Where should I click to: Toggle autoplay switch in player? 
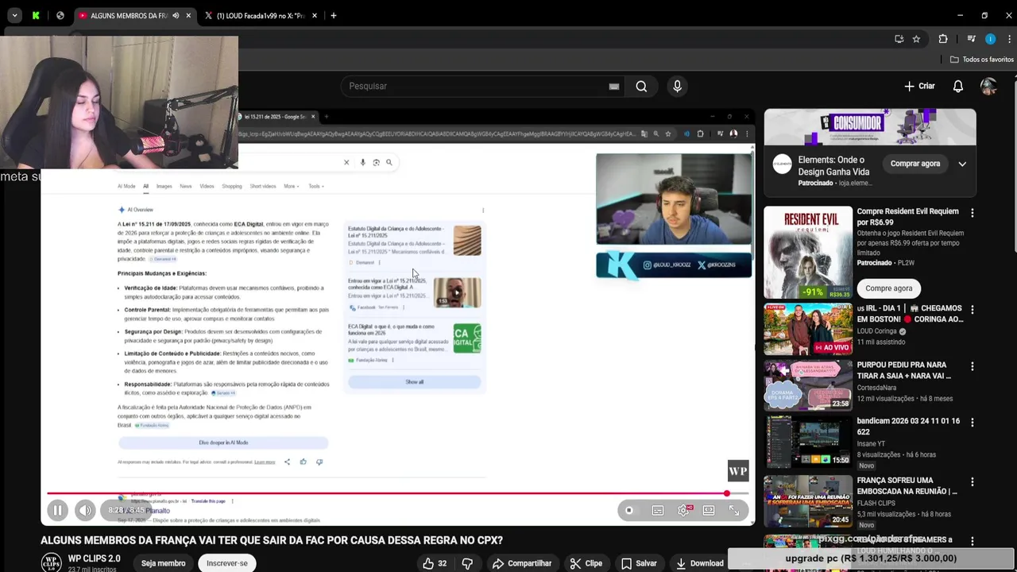click(628, 511)
